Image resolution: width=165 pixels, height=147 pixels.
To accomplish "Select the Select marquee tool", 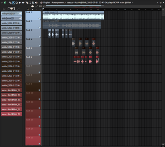I will pos(30,3).
